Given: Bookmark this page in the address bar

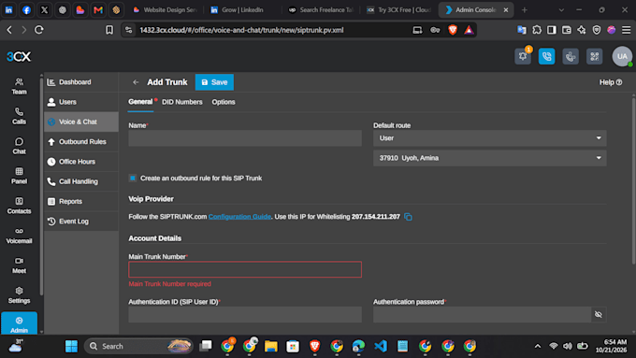Looking at the screenshot, I should (109, 30).
